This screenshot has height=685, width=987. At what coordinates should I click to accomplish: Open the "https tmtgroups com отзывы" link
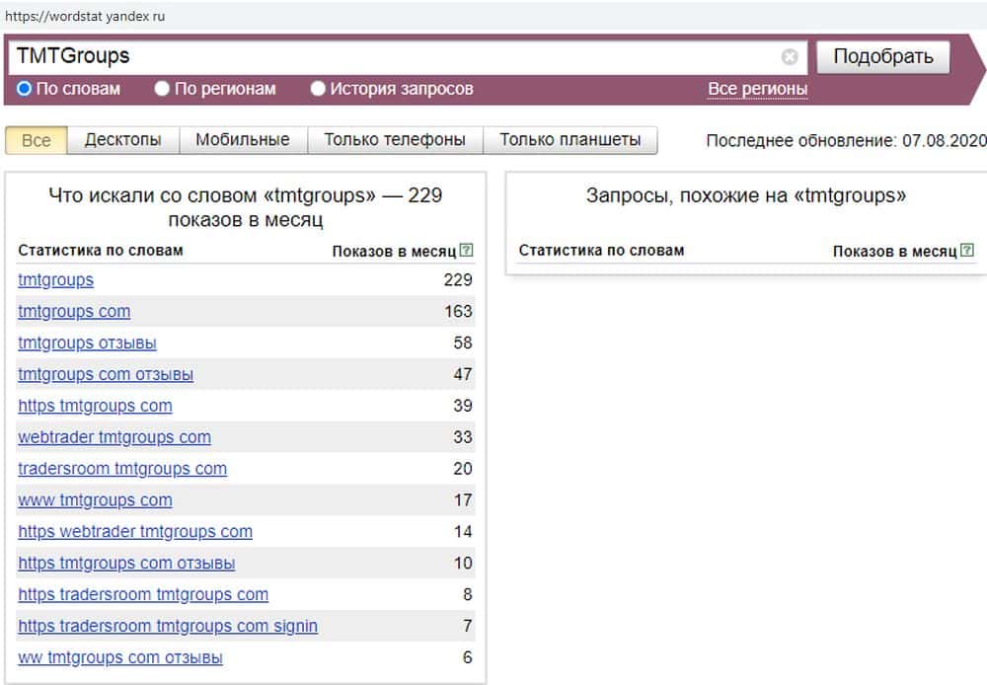[126, 564]
